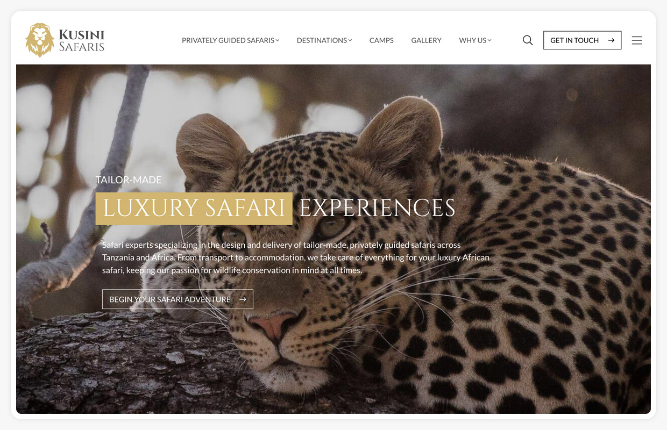
Task: Select Why Us menu label
Action: [472, 40]
